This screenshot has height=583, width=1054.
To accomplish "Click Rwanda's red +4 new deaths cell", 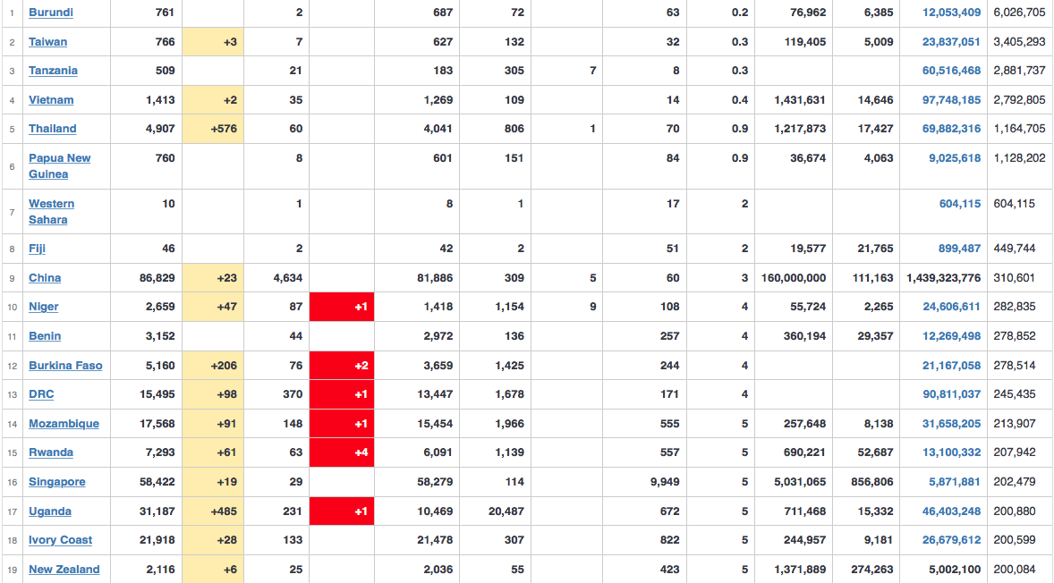I will 342,452.
